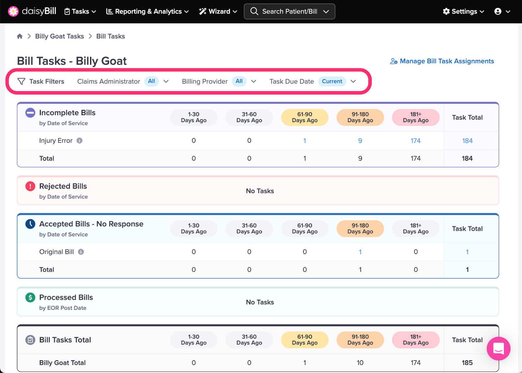Open Injury Error 181+ days count 174
This screenshot has height=373, width=522.
(416, 141)
